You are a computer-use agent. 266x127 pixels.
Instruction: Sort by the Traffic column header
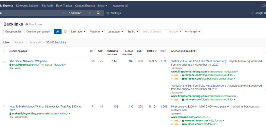tap(151, 51)
